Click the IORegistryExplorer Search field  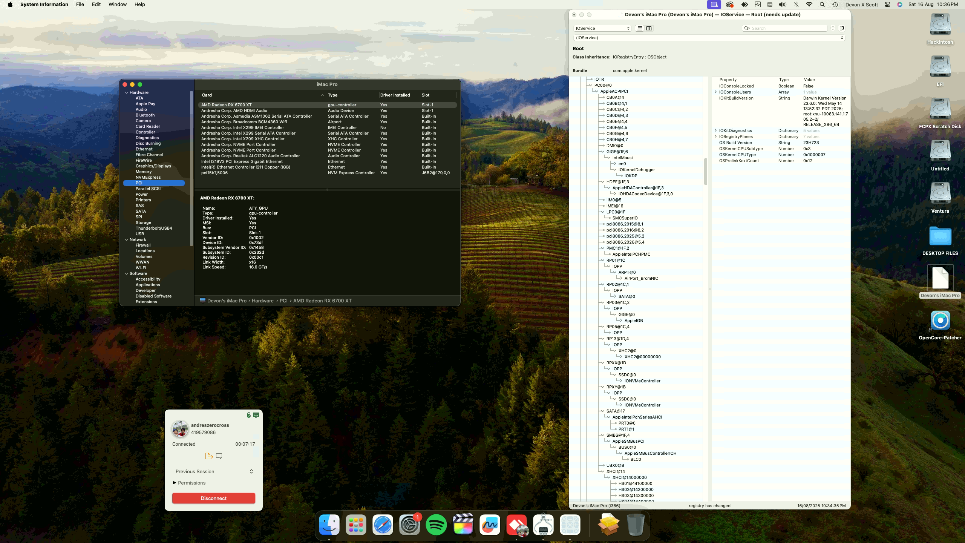(x=785, y=28)
